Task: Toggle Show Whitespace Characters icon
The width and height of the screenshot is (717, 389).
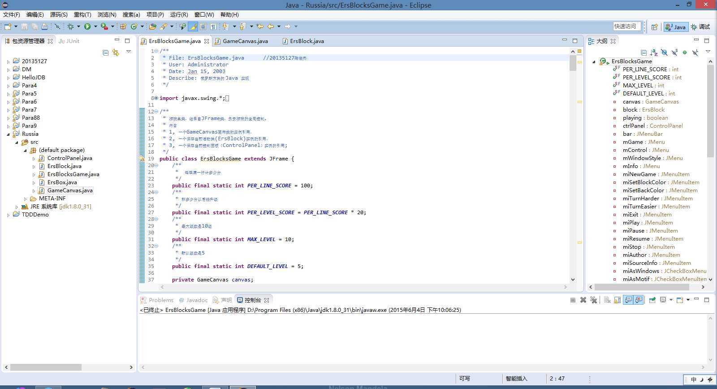Action: click(213, 27)
